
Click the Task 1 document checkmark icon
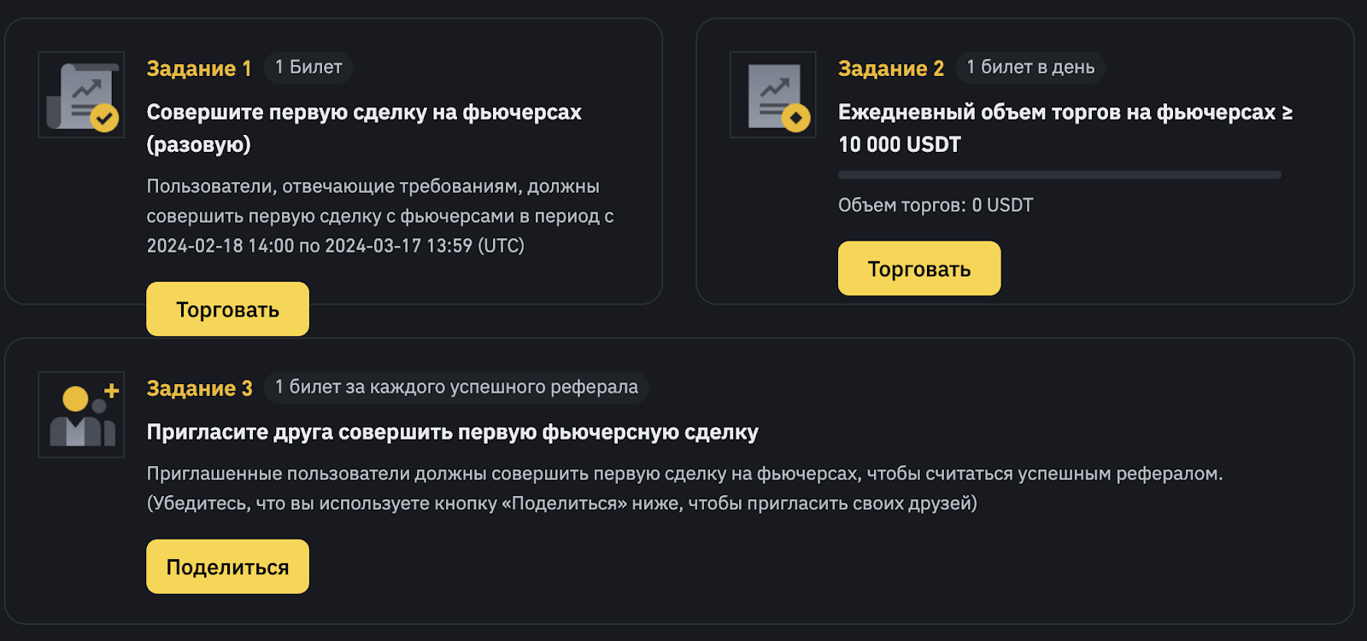pos(82,95)
